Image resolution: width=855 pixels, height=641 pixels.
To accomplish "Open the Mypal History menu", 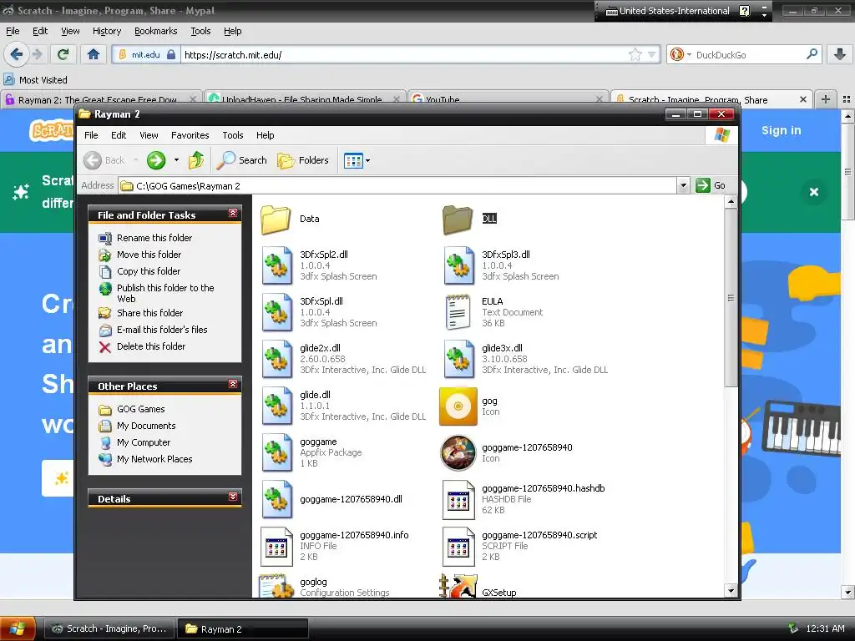I will click(x=107, y=31).
